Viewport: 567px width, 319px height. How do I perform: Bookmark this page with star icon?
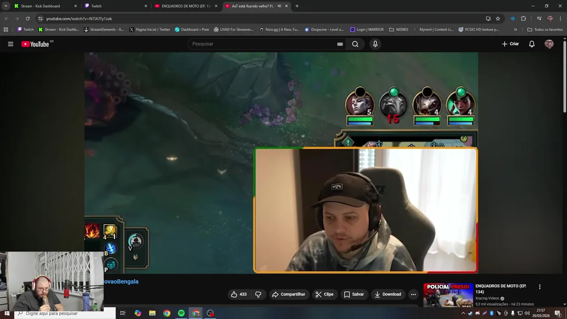point(498,19)
